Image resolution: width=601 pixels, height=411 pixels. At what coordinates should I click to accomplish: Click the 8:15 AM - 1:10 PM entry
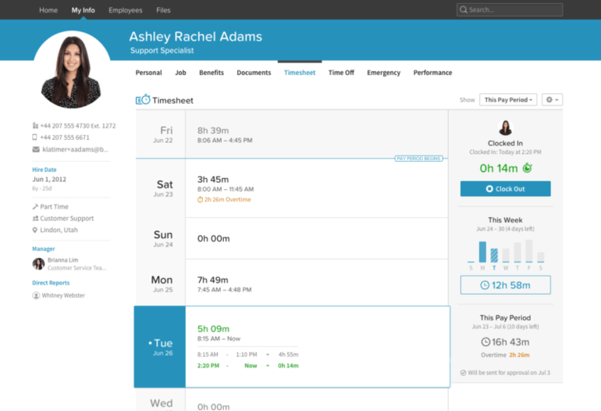coord(247,354)
